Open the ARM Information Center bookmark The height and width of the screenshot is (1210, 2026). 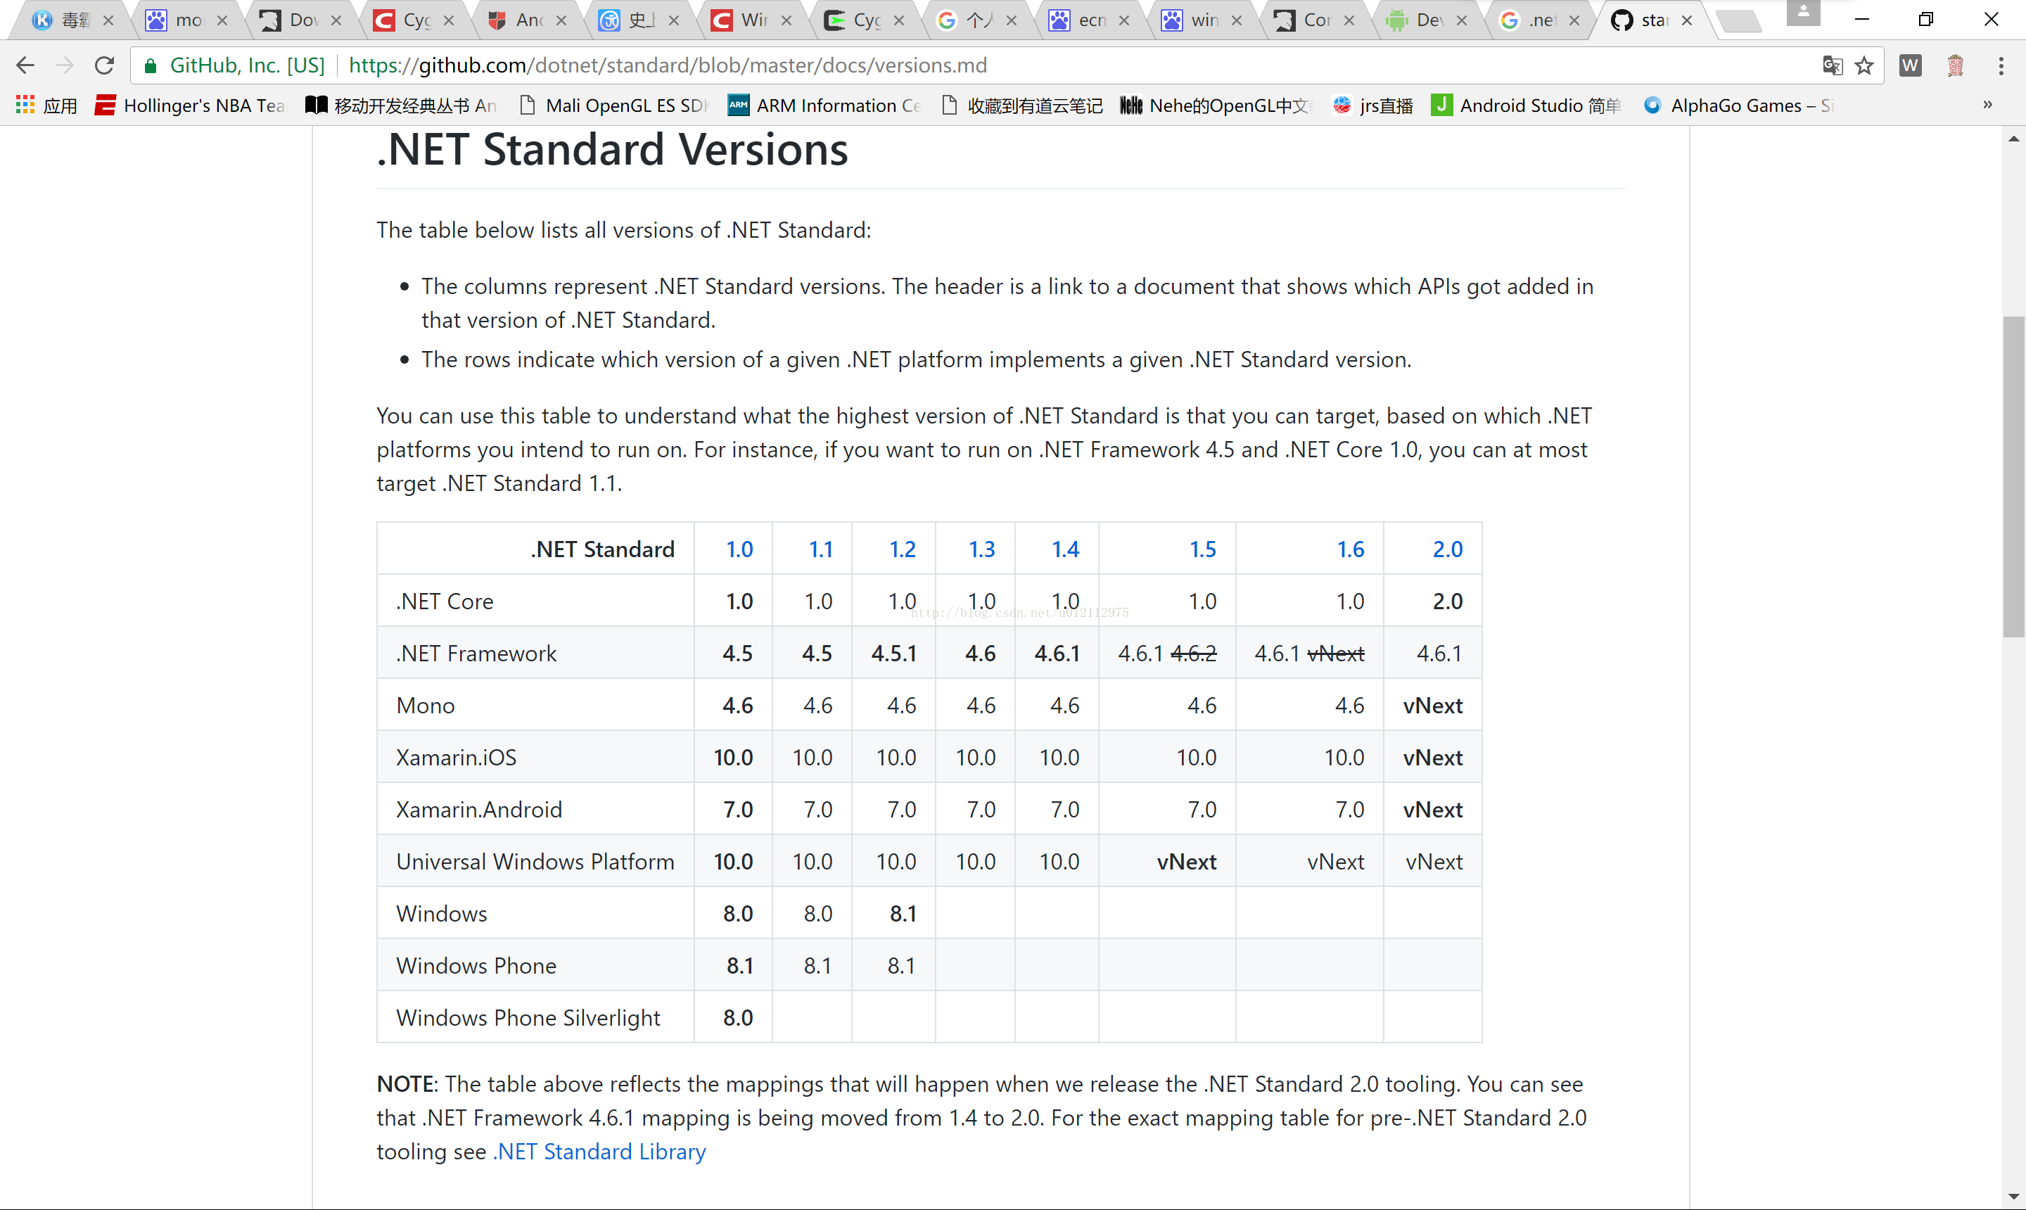824,106
